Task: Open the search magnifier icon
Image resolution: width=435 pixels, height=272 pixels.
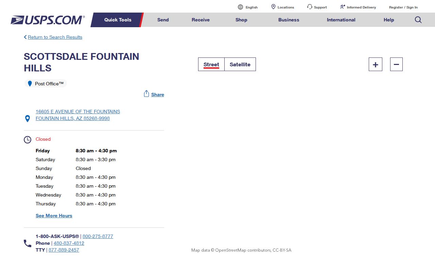Action: 418,20
